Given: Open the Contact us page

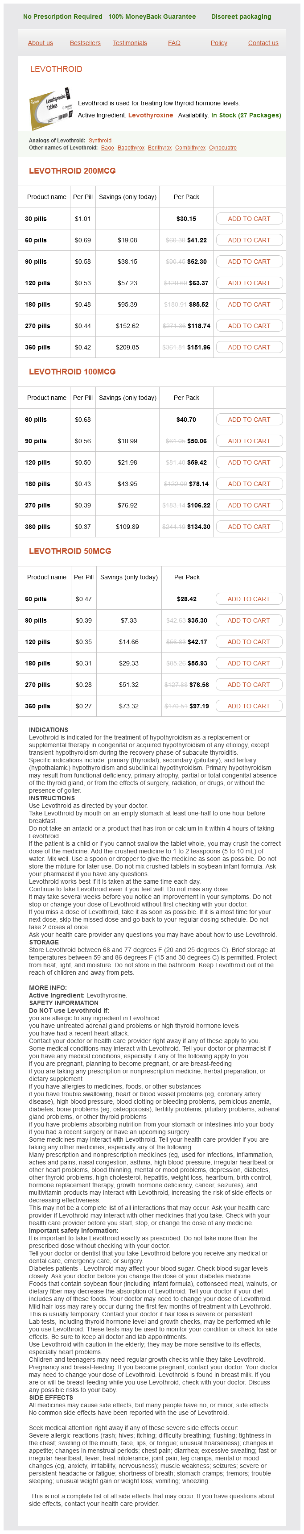Looking at the screenshot, I should tap(263, 43).
